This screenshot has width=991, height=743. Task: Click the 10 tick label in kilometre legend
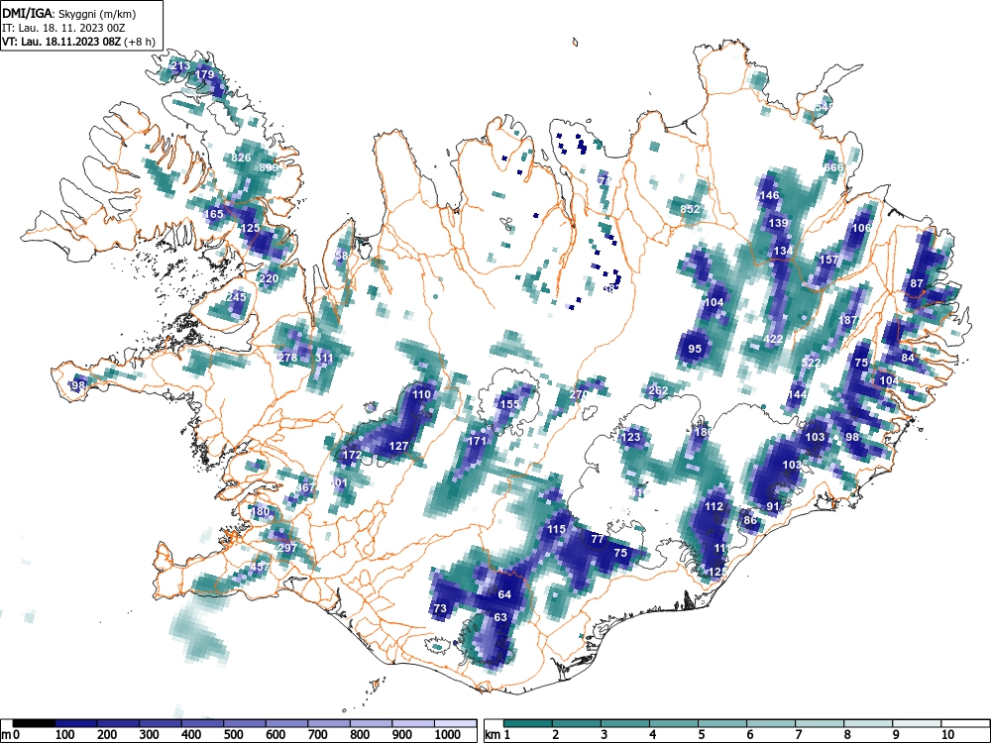(947, 735)
